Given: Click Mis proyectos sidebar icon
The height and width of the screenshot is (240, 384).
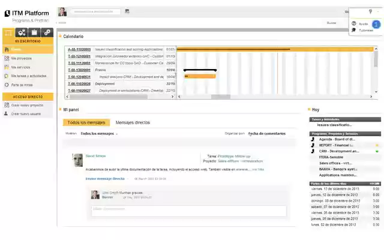Looking at the screenshot, I should 7,58.
